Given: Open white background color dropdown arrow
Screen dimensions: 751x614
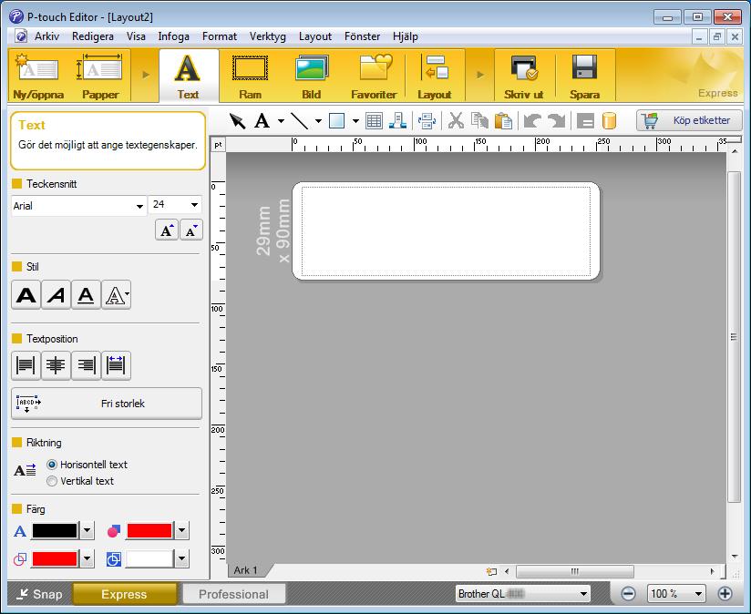Looking at the screenshot, I should point(181,558).
